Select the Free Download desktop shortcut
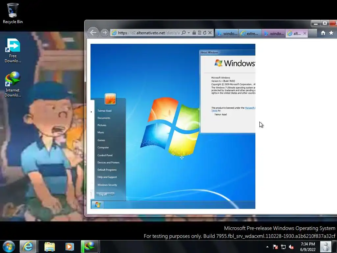The height and width of the screenshot is (253, 337). click(x=13, y=51)
